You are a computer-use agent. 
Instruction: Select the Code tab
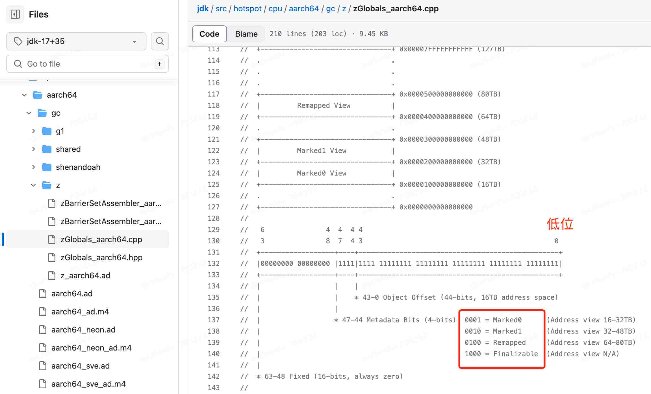point(209,34)
